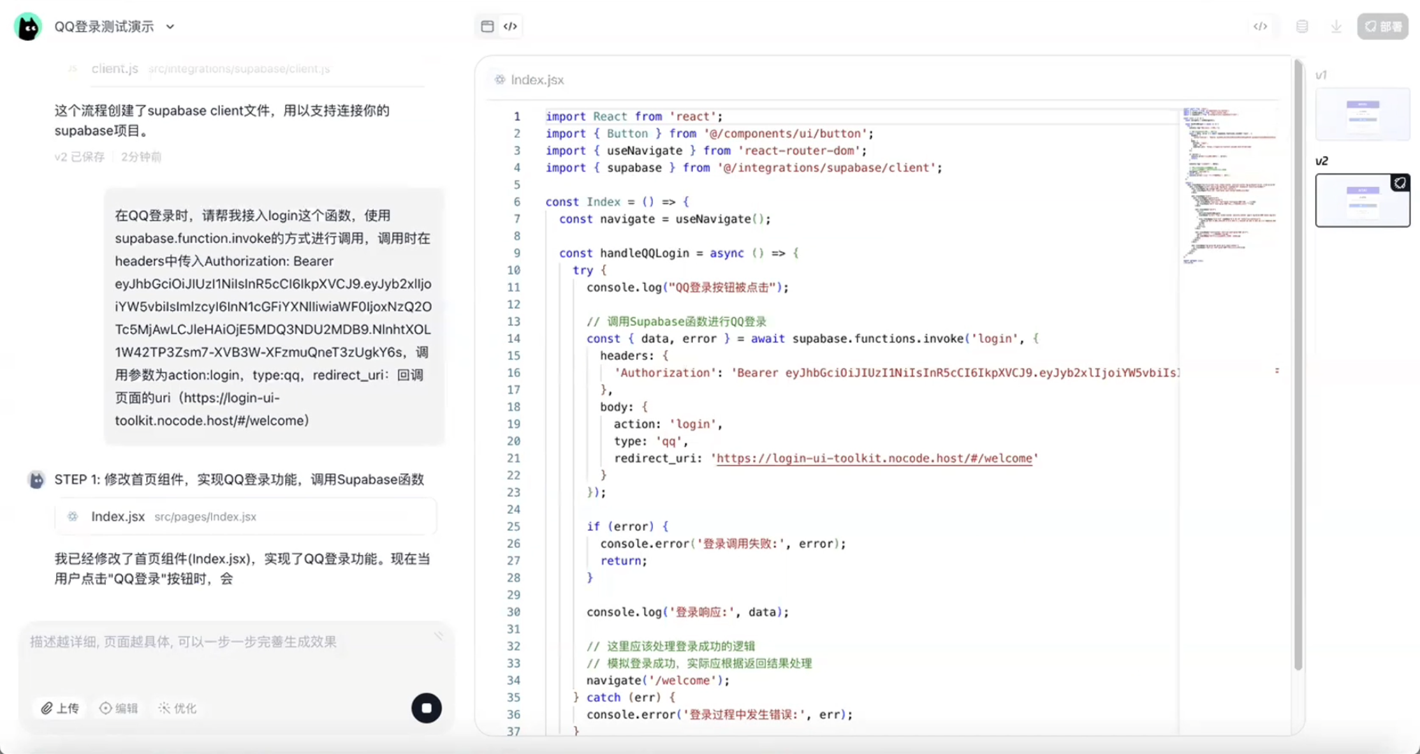Stop generation with the black stop button

point(427,708)
